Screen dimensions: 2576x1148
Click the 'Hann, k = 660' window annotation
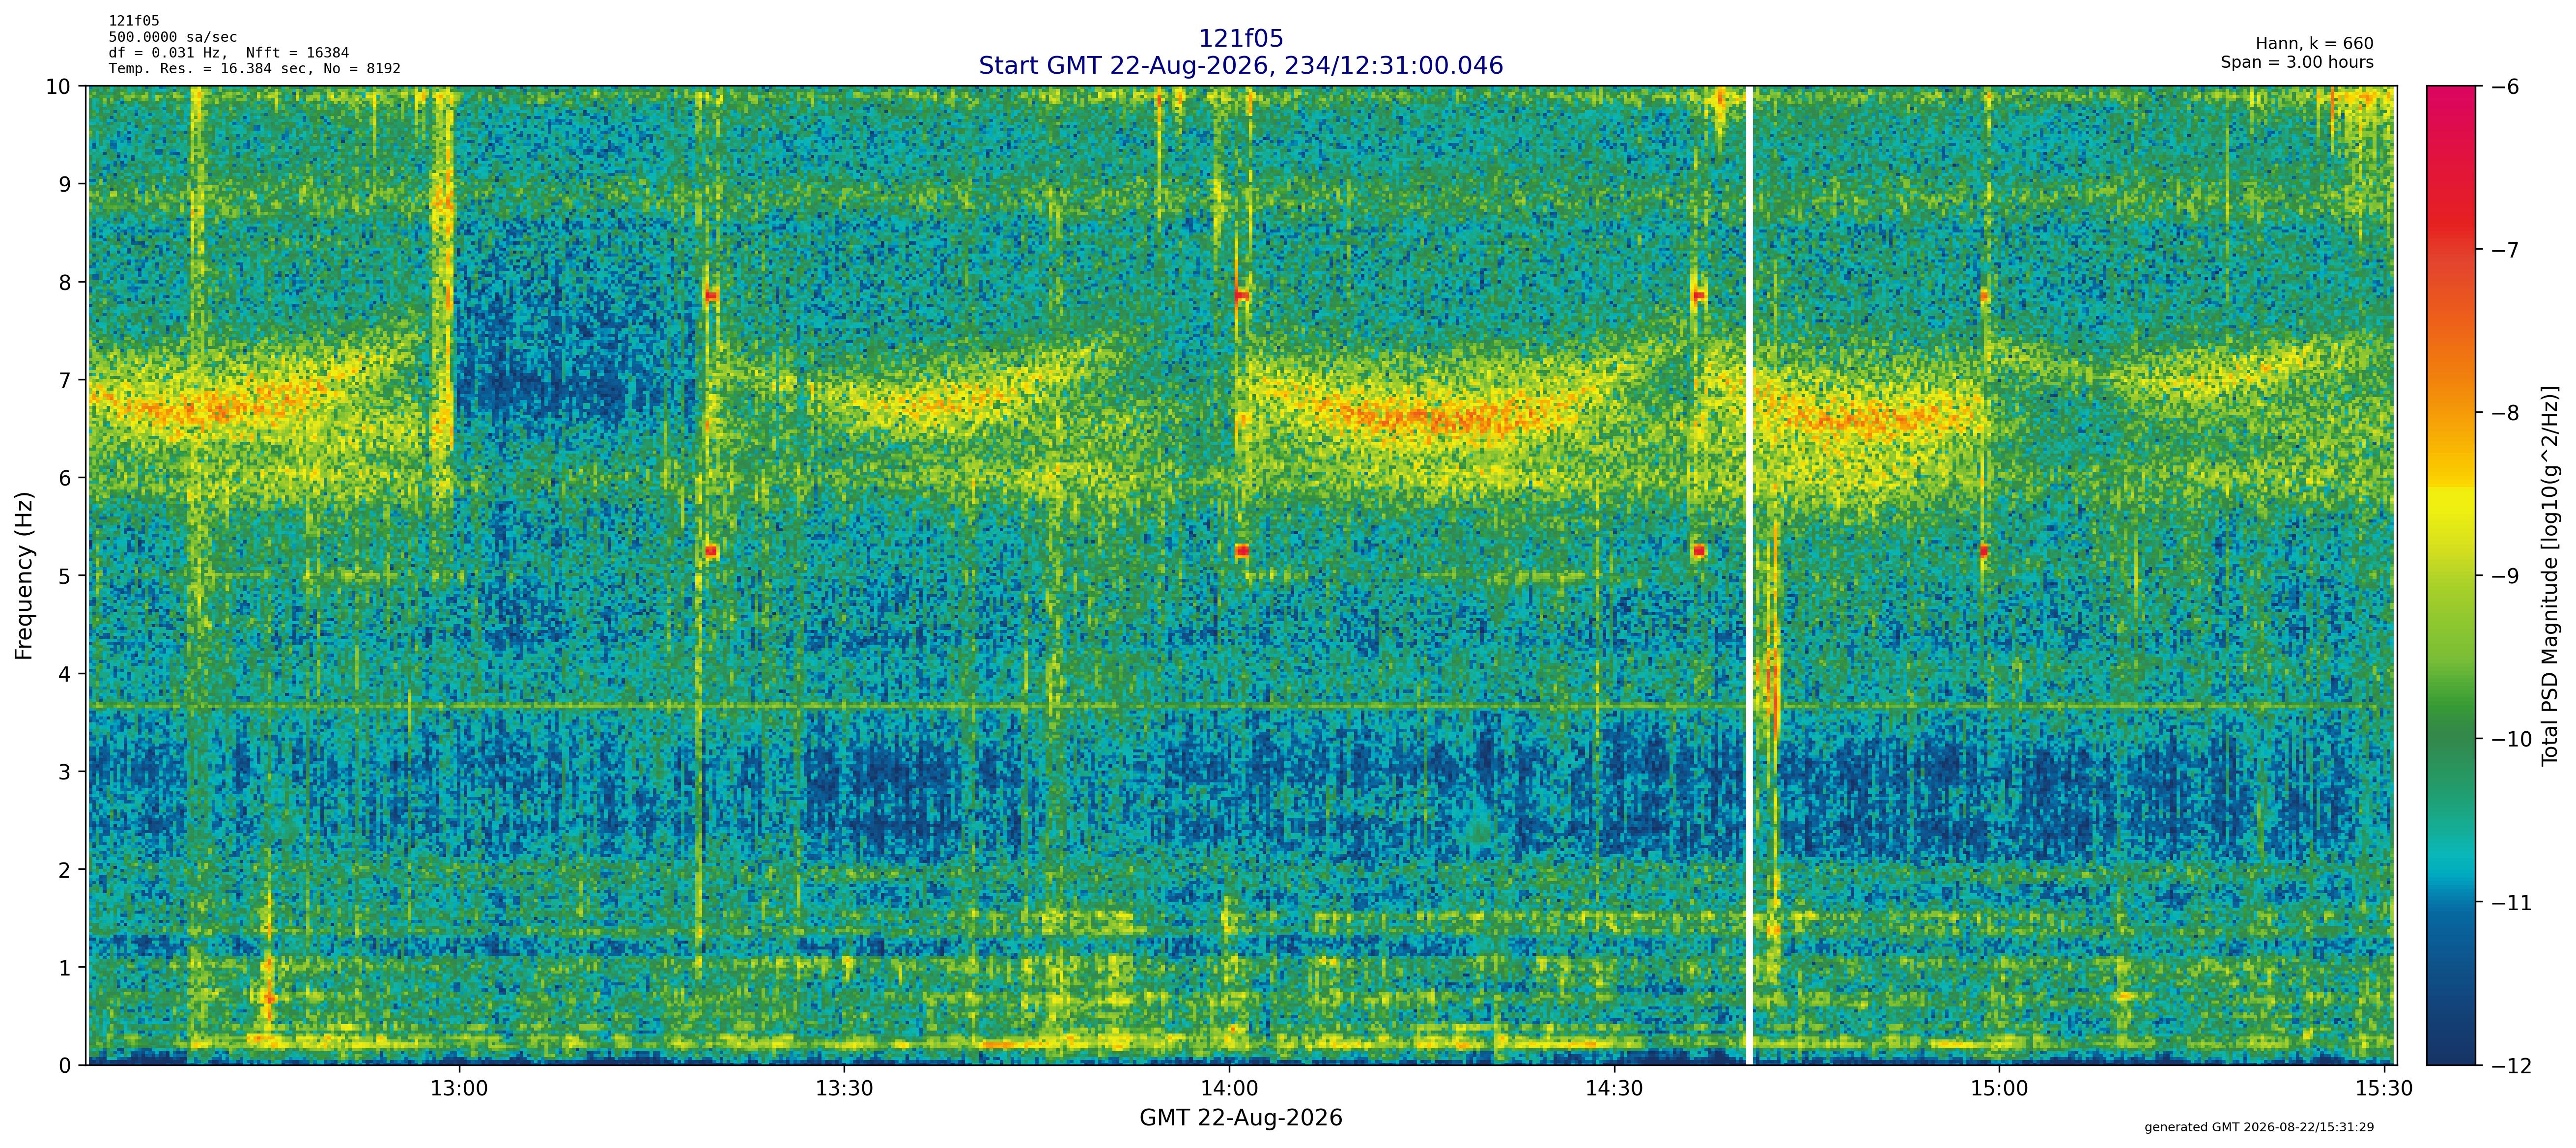click(x=2314, y=44)
